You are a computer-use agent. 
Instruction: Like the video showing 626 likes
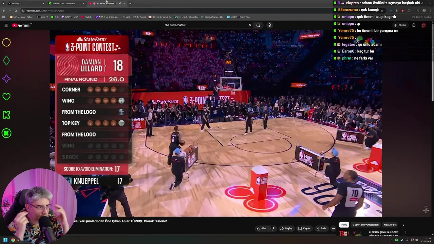click(x=261, y=228)
